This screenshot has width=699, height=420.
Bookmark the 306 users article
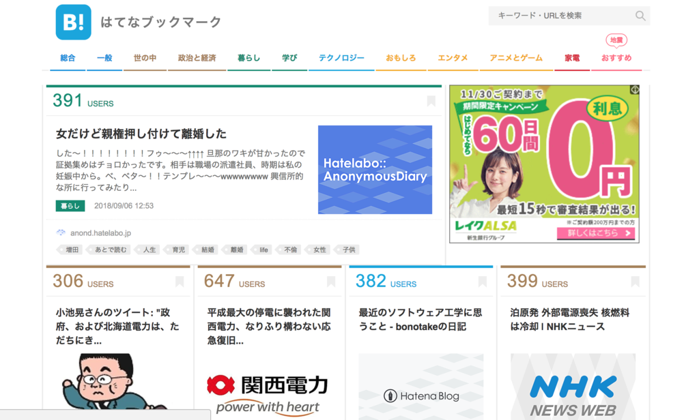(x=180, y=282)
